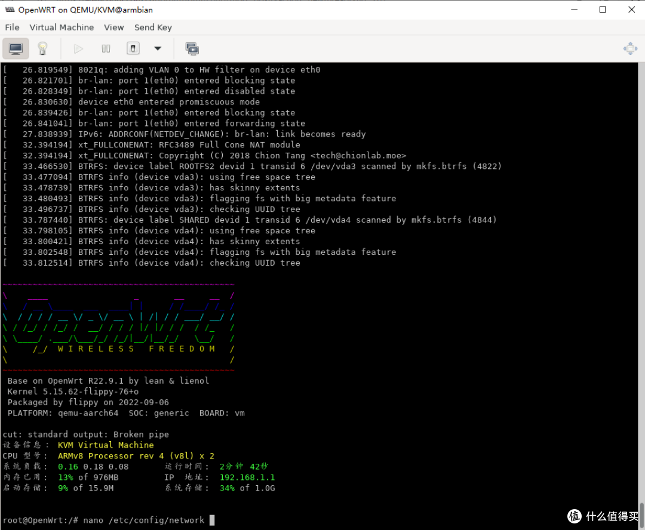Click the boot storage '9%' value
645x530 pixels.
[x=63, y=488]
